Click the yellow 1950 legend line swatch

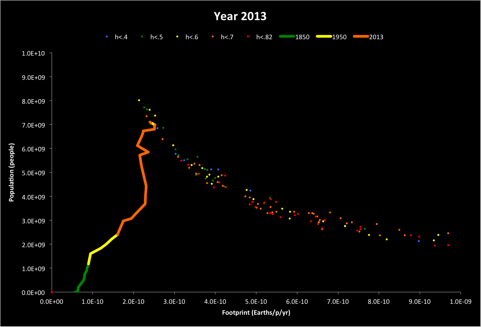[x=324, y=36]
